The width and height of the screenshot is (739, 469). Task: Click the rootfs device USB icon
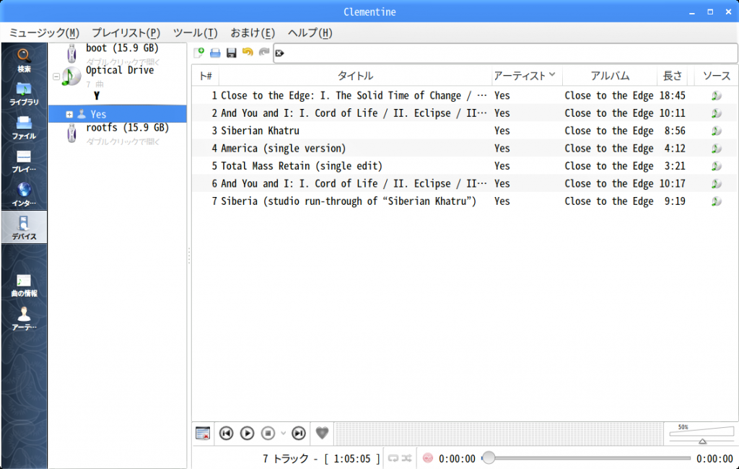tap(71, 133)
